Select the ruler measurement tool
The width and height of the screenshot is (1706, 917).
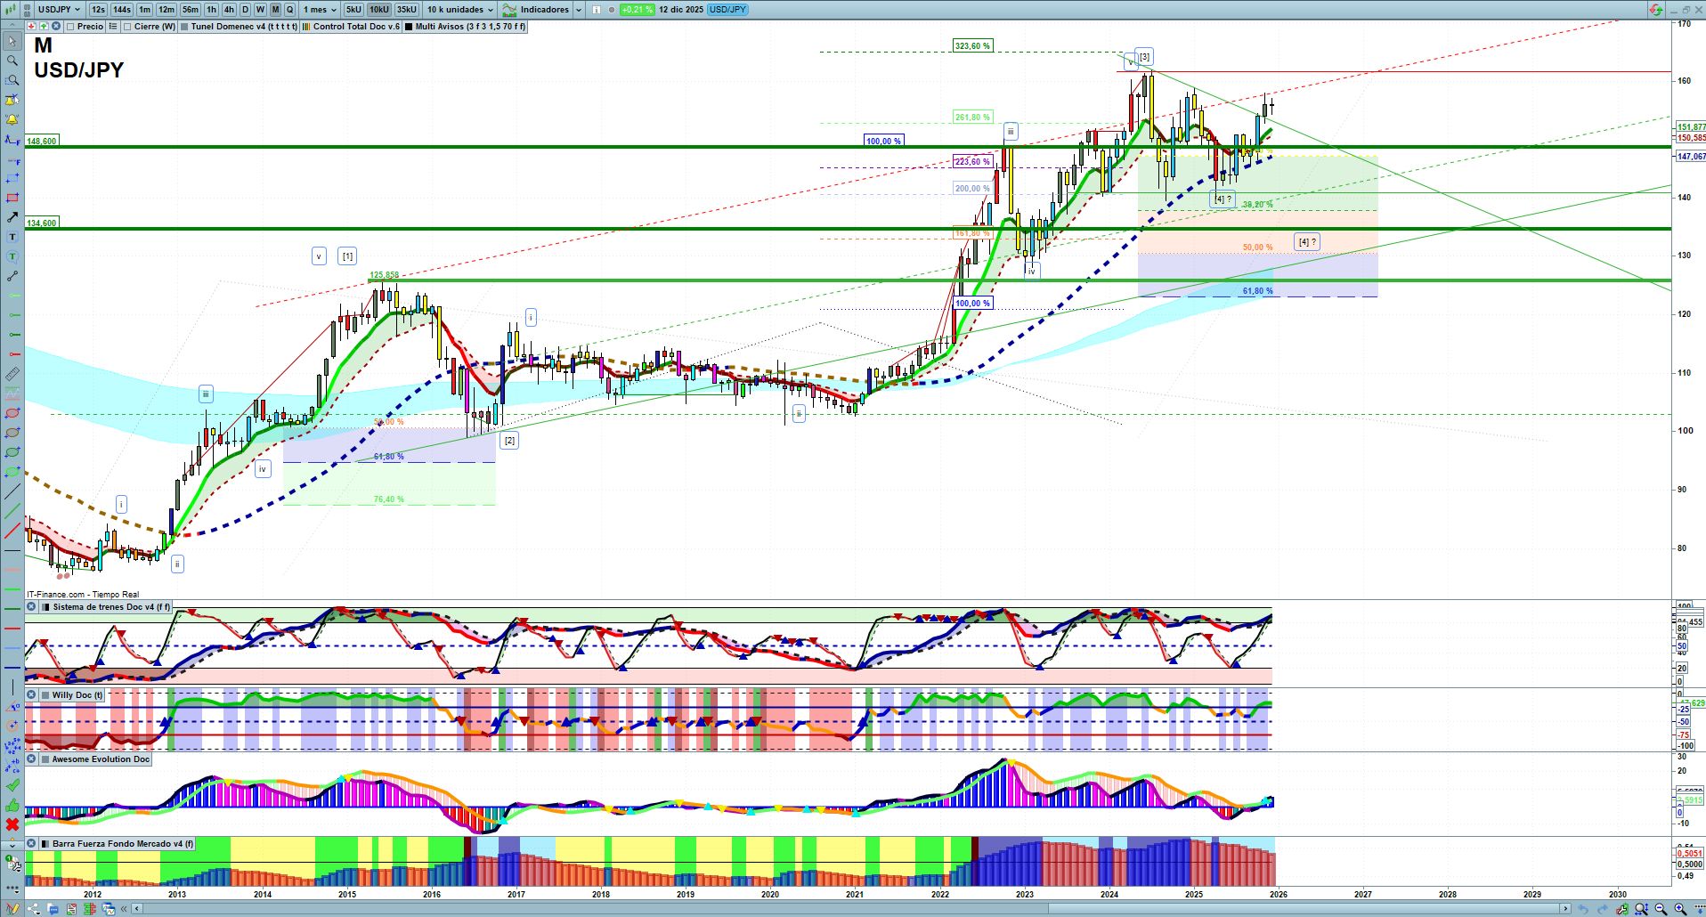[x=12, y=374]
